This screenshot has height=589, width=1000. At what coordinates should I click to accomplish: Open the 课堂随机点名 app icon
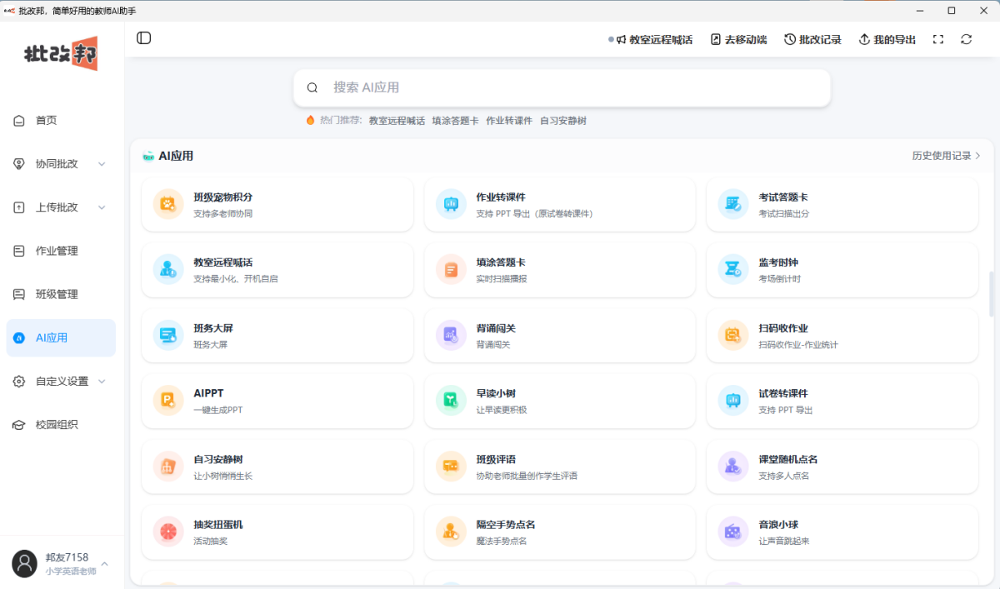[x=733, y=466]
